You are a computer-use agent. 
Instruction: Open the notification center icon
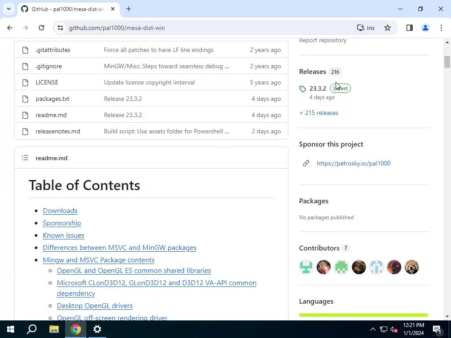[x=437, y=329]
